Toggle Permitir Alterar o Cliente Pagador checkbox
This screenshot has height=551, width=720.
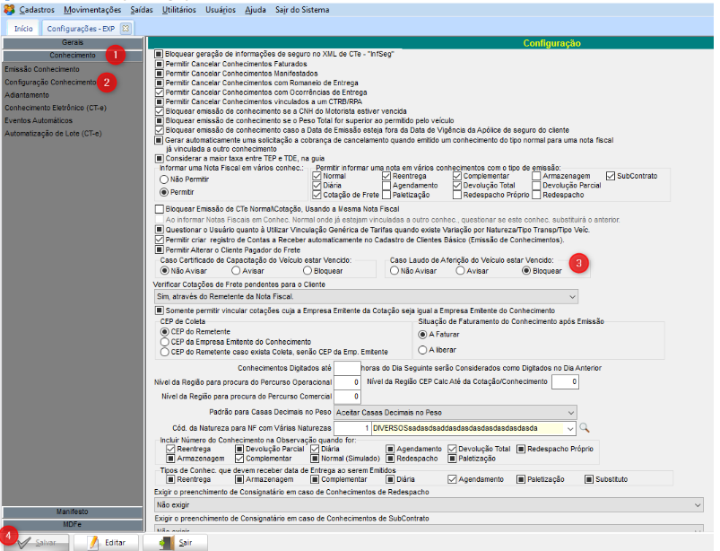[x=160, y=250]
